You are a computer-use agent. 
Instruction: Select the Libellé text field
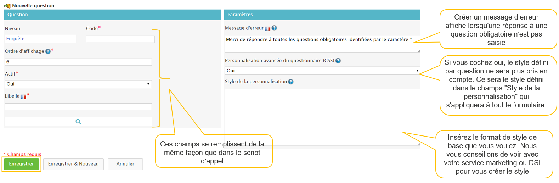click(78, 107)
